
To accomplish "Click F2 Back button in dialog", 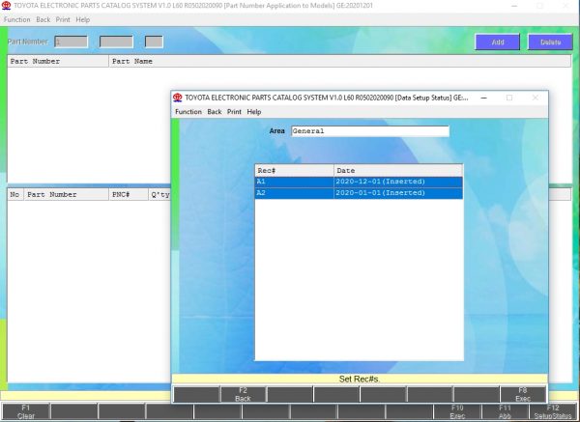I will 243,394.
